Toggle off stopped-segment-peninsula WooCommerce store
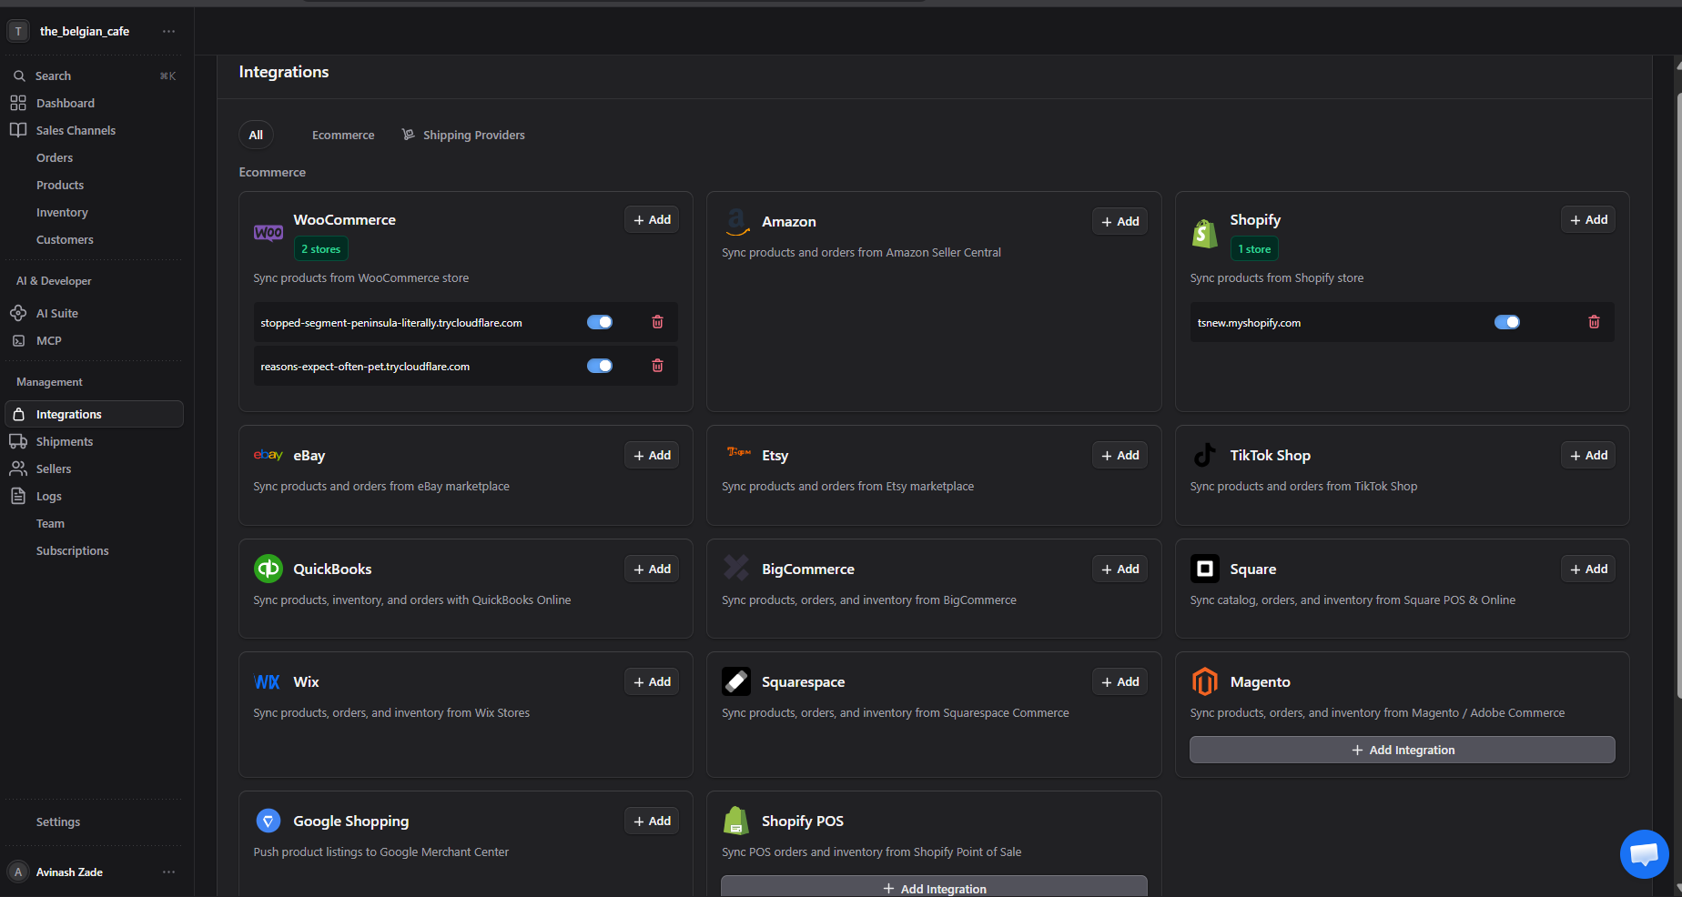1682x897 pixels. pos(599,322)
